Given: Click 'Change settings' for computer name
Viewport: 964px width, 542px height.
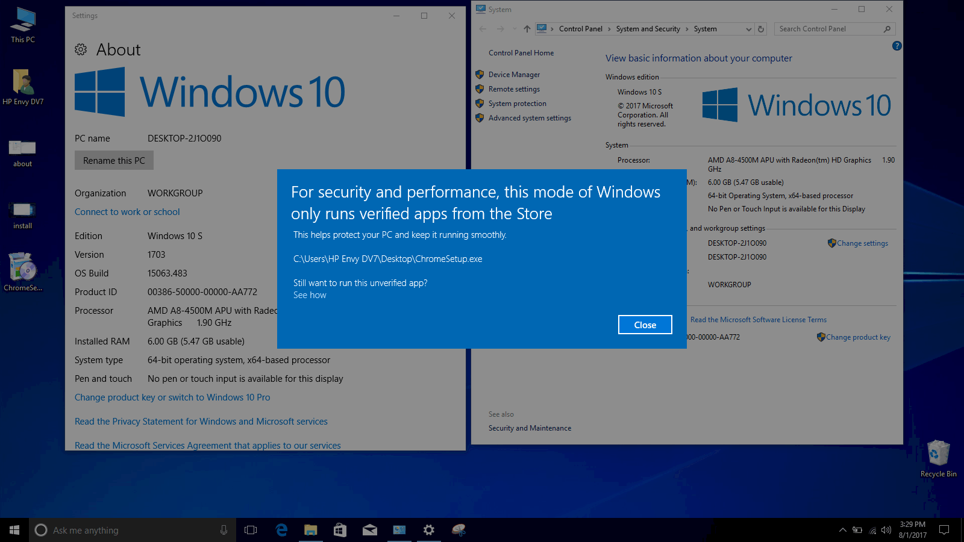Looking at the screenshot, I should click(x=862, y=243).
